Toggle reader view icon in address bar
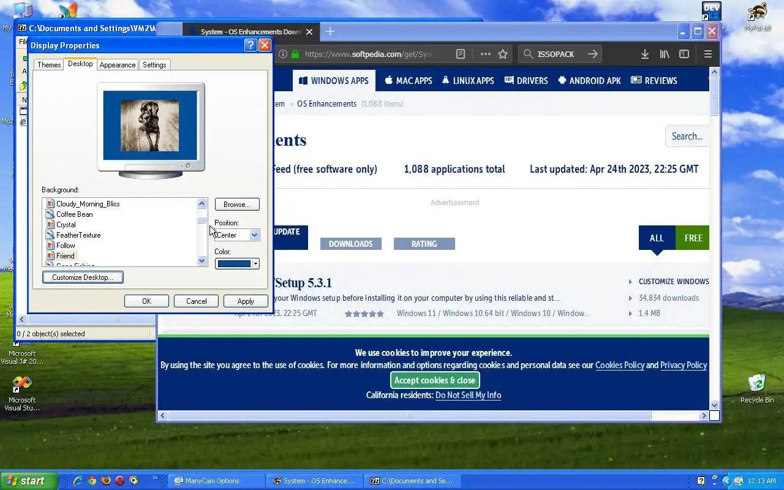The image size is (784, 490). pos(461,54)
